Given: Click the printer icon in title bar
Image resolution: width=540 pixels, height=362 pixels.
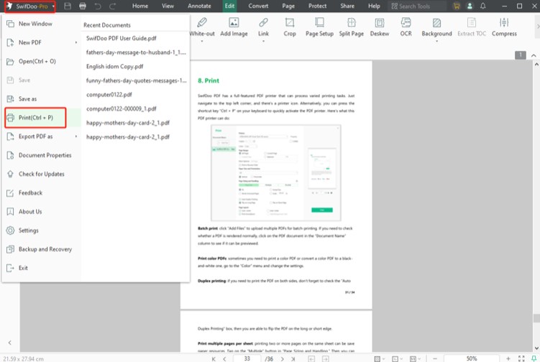Looking at the screenshot, I should pos(82,6).
